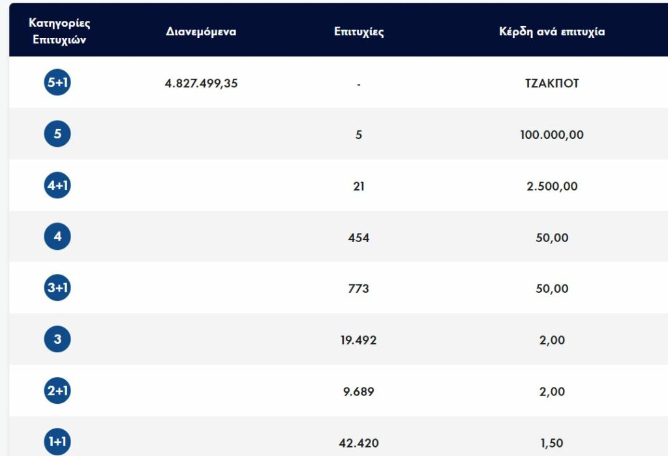The image size is (668, 456).
Task: Click the 19.492 winners count
Action: pos(359,341)
